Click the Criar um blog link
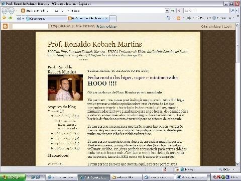The image size is (241, 181). [x=211, y=27]
